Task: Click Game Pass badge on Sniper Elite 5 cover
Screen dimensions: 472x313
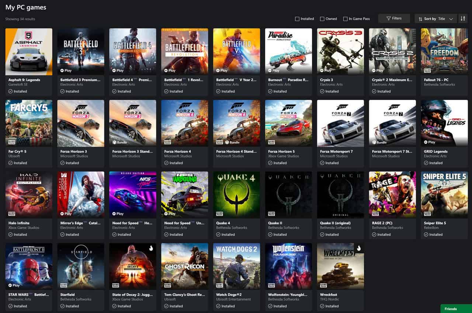Action: pos(427,213)
